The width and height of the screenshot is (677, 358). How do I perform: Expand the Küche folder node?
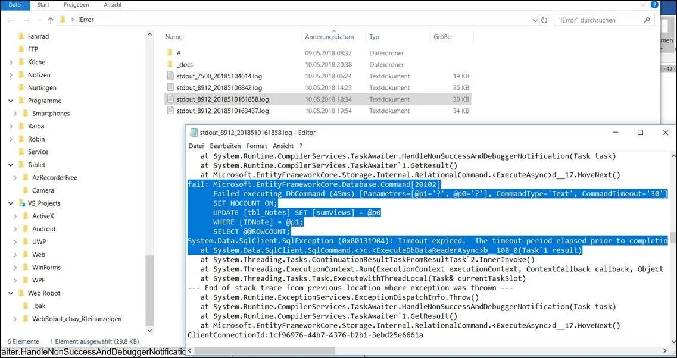coord(11,62)
